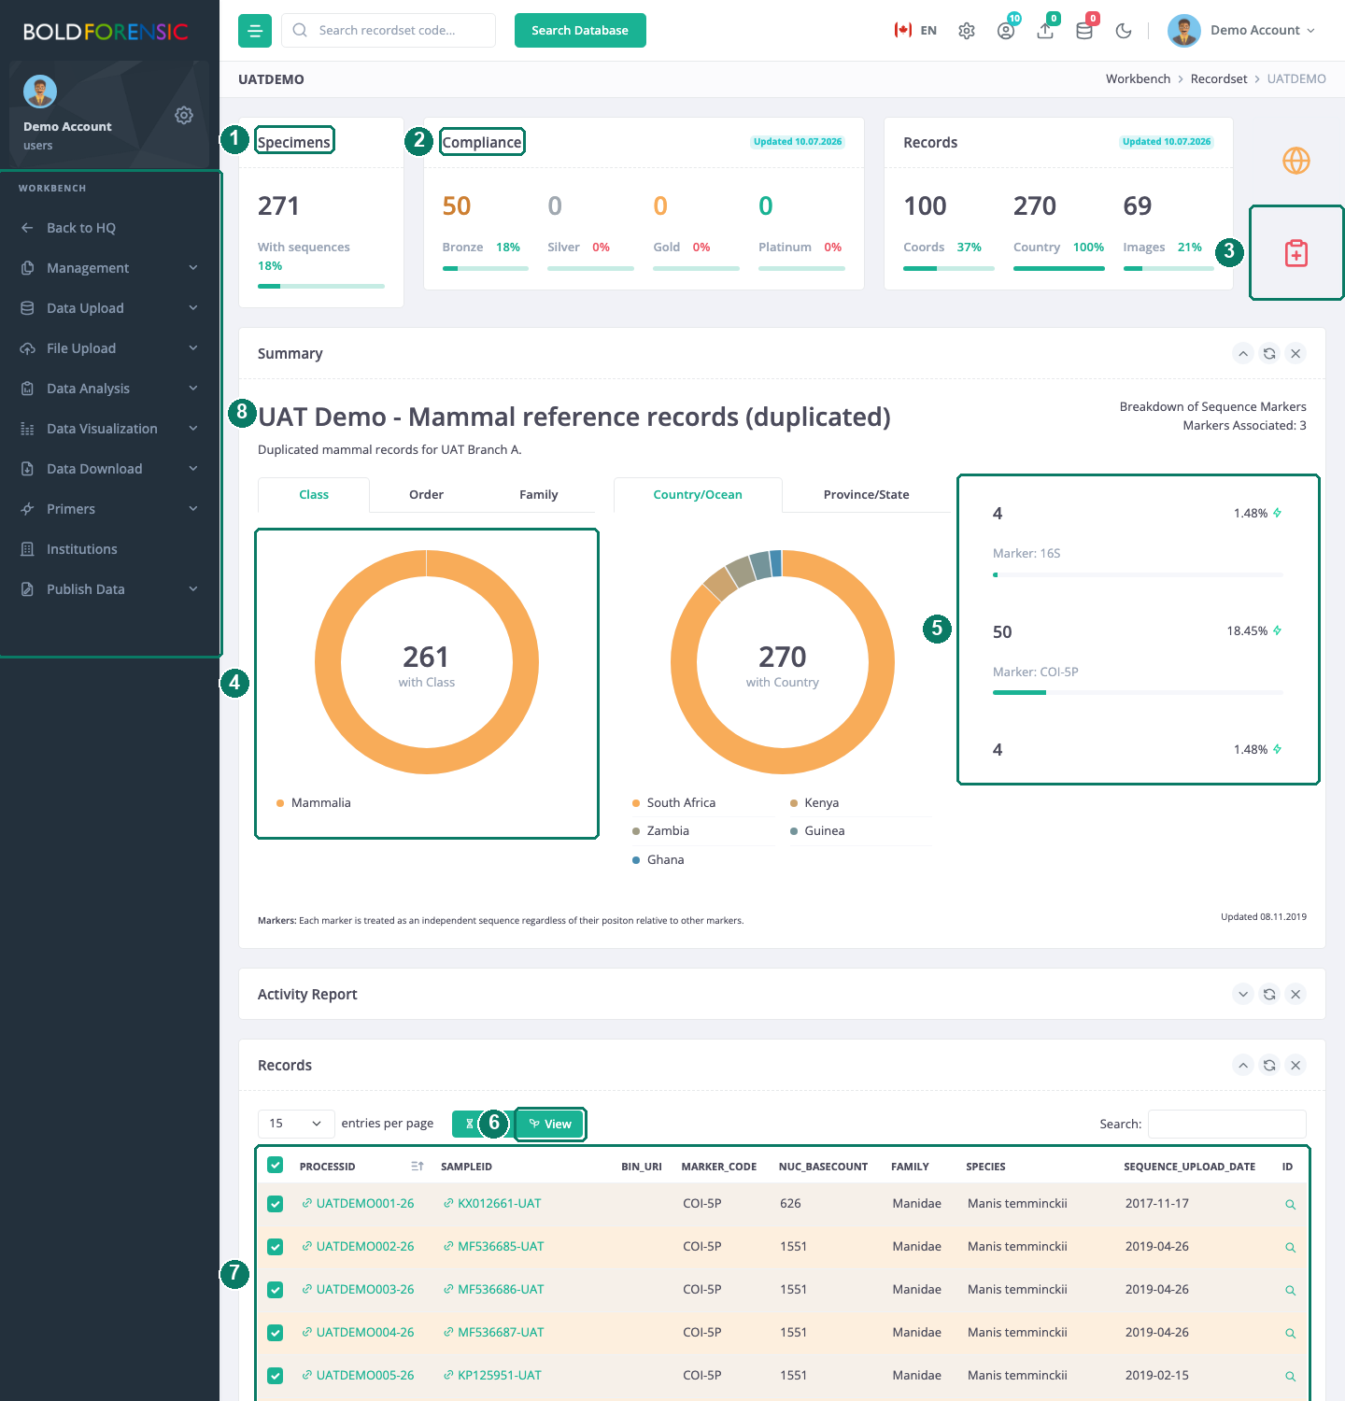This screenshot has width=1345, height=1401.
Task: Click the upload tray icon in the top bar
Action: pyautogui.click(x=1045, y=31)
